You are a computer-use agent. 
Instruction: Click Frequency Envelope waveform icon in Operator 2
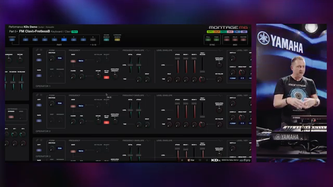coord(148,96)
